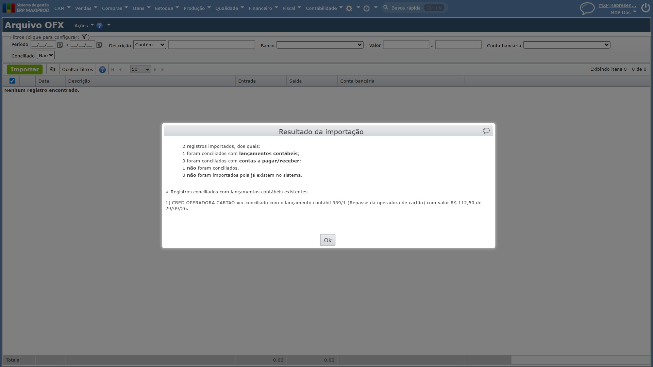
Task: Go to first page arrow
Action: point(113,70)
